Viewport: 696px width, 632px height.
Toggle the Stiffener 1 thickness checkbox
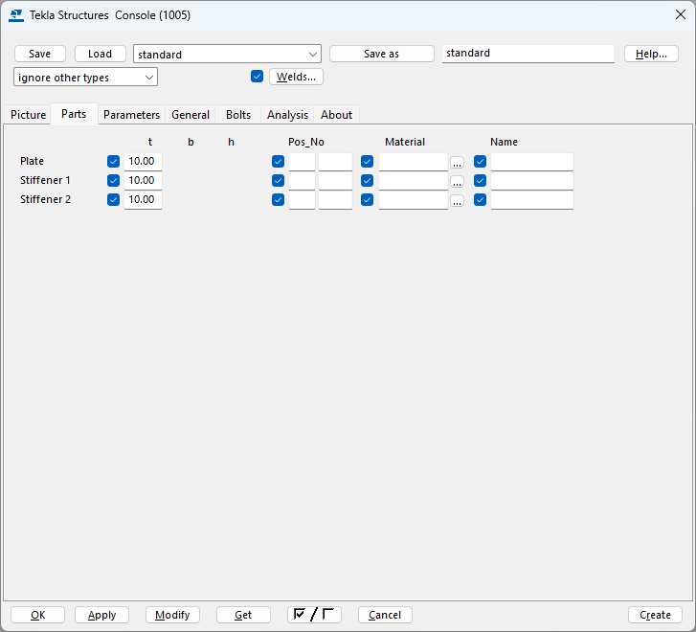113,180
